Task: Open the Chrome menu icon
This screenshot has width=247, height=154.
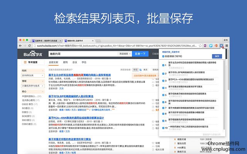Action: (227, 45)
